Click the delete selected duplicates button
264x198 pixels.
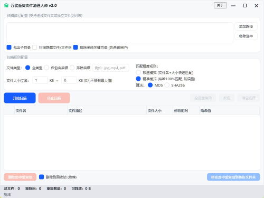tap(20, 177)
